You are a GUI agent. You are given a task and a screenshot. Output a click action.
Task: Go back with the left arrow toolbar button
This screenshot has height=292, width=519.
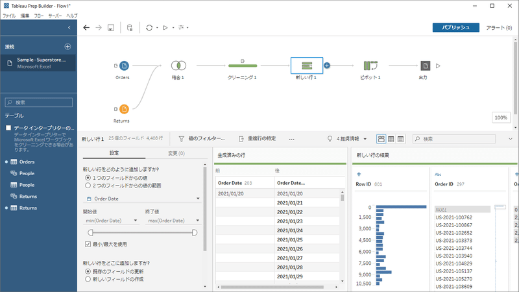(86, 28)
